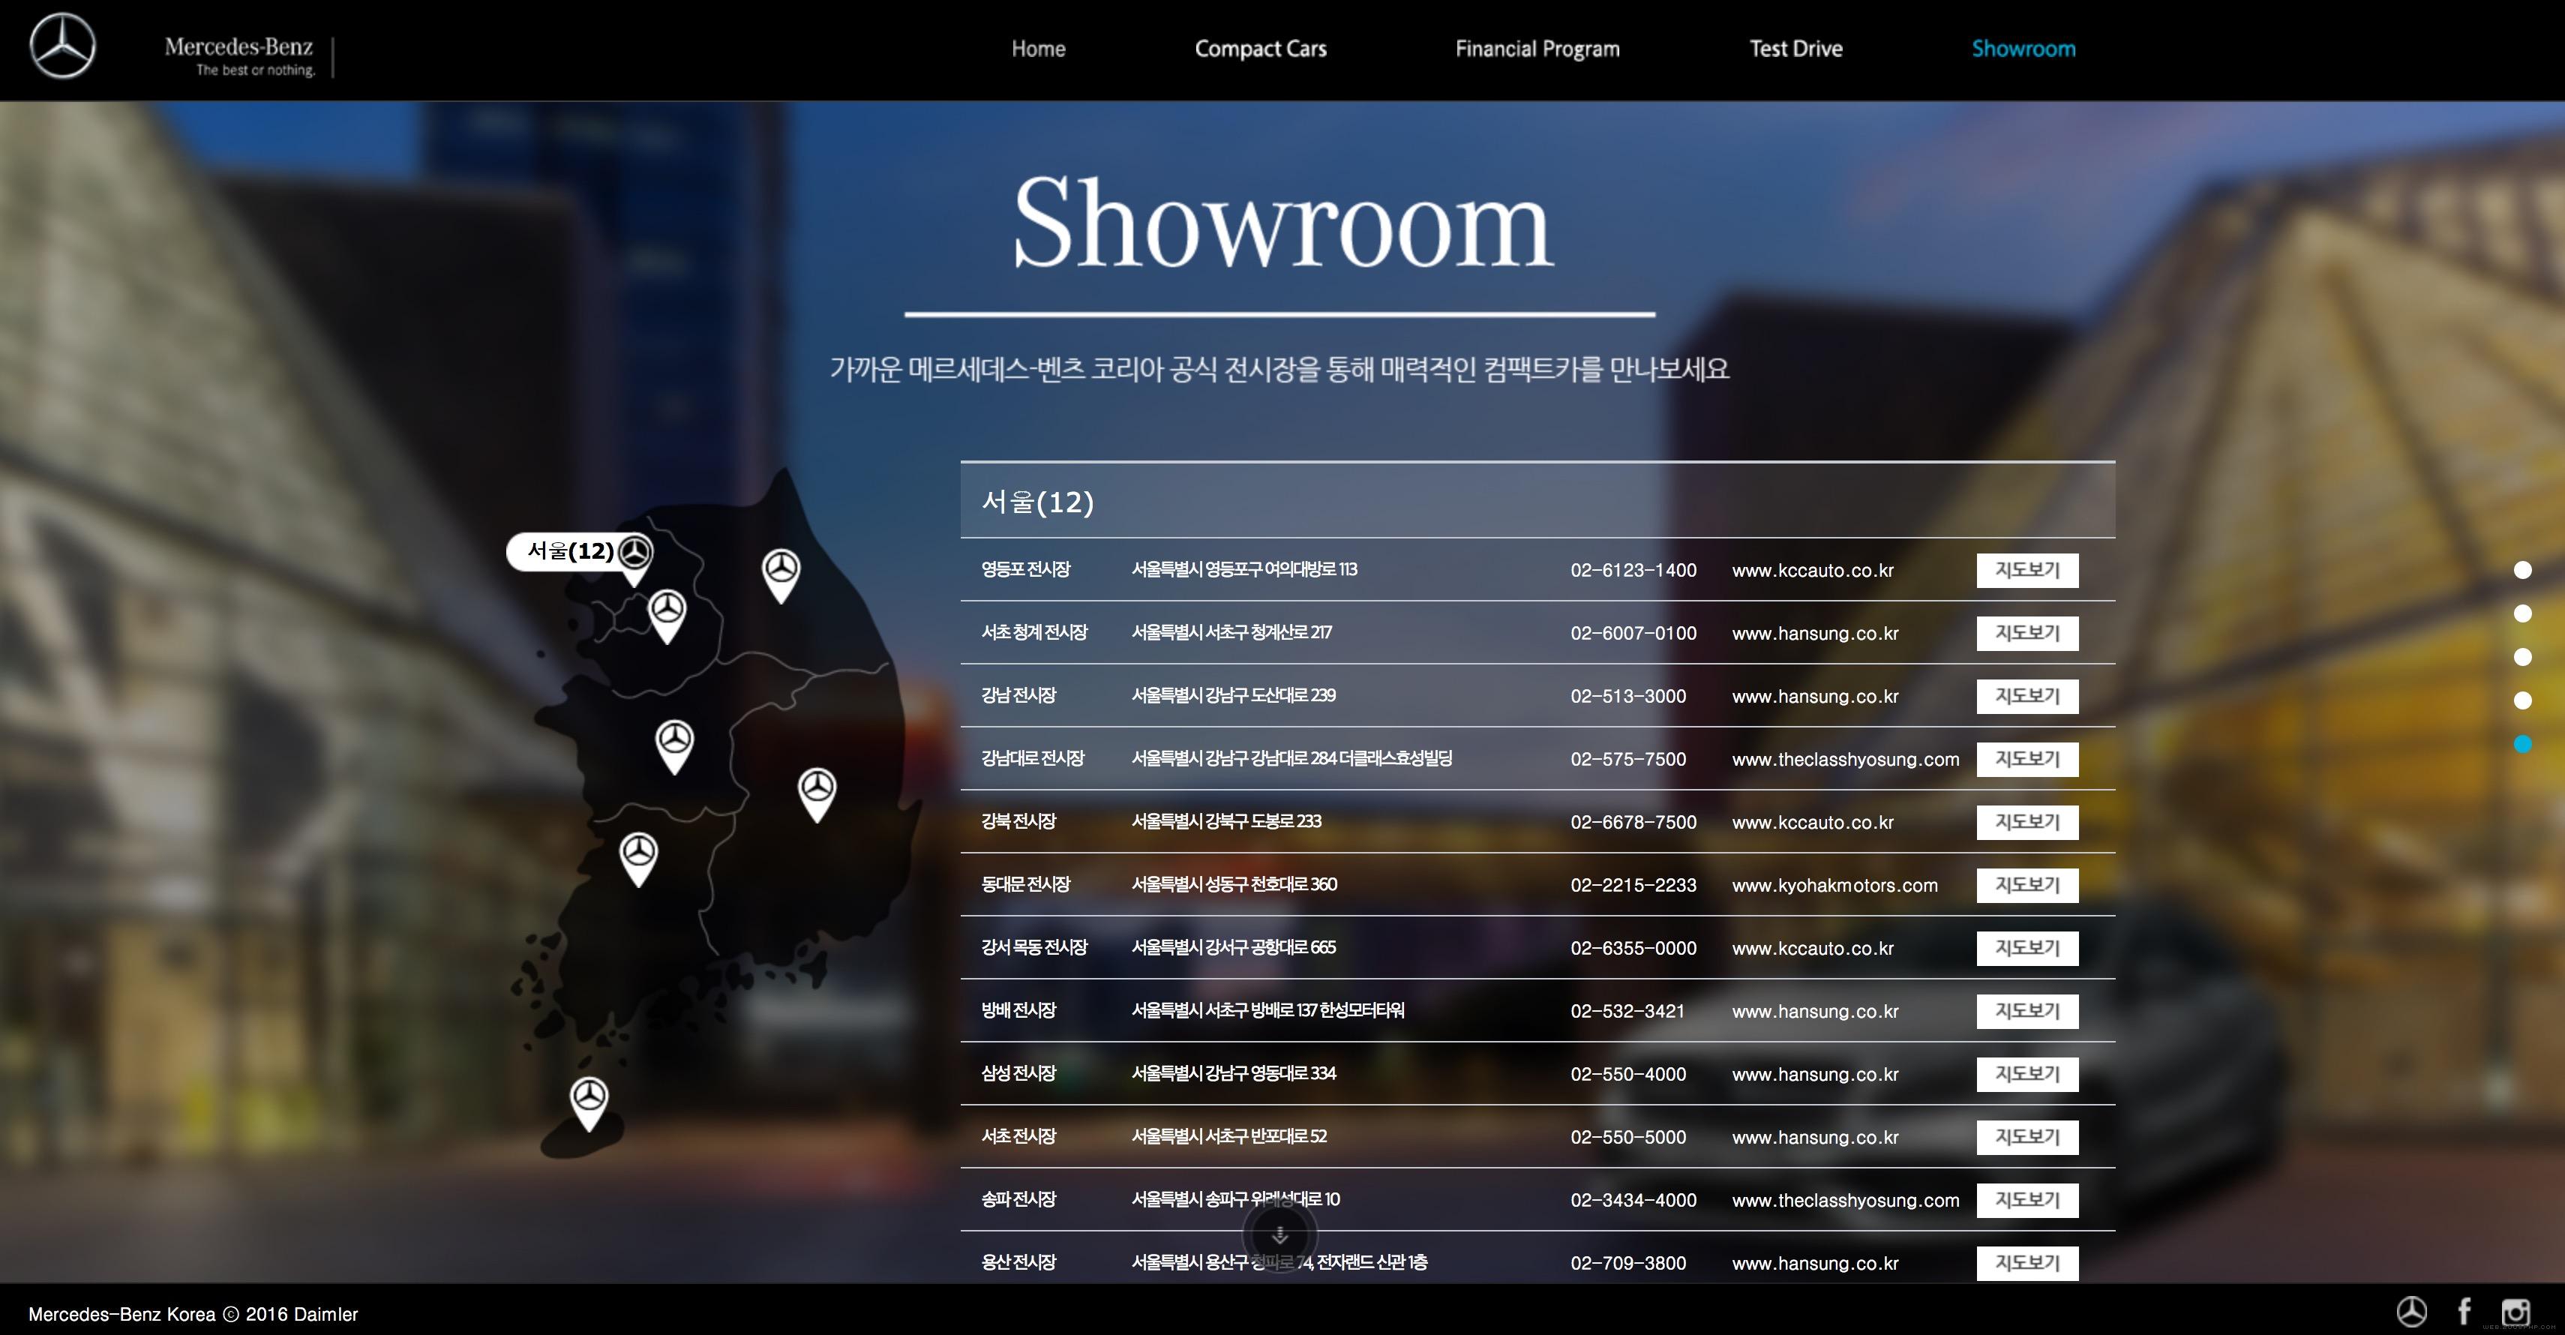The width and height of the screenshot is (2565, 1335).
Task: Click phone number 02-6123-1400
Action: pos(1633,571)
